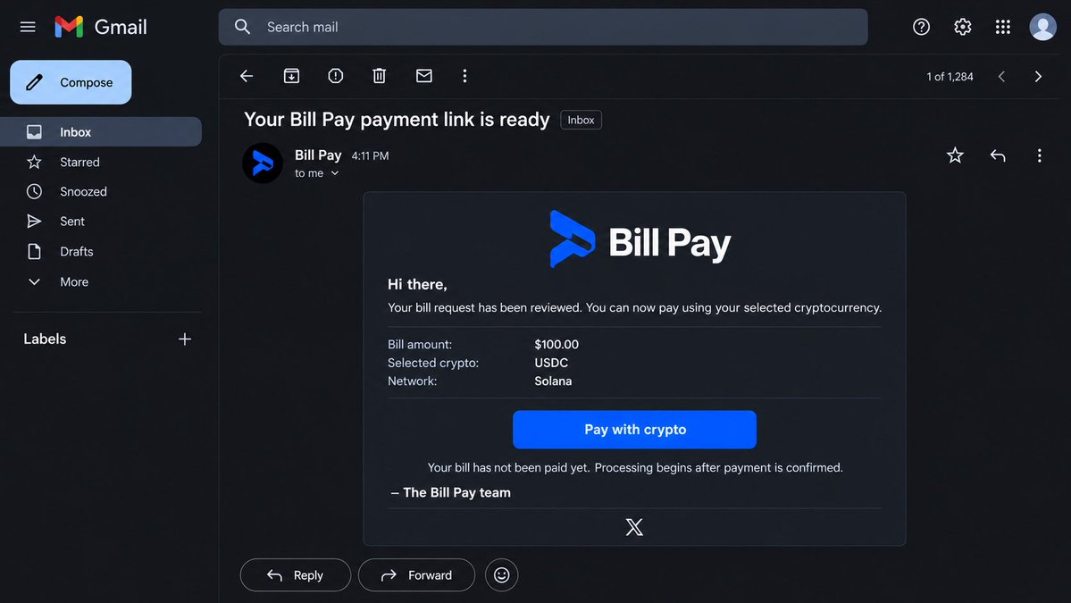Reply using the arrow icon beside the star
This screenshot has height=603, width=1071.
[x=997, y=155]
